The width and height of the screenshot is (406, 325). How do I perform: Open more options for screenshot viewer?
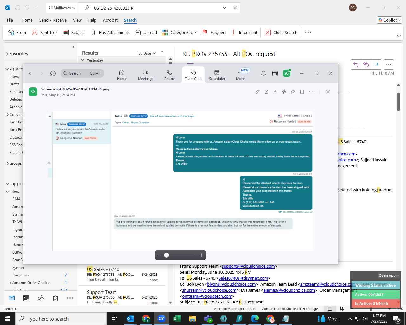pyautogui.click(x=311, y=92)
